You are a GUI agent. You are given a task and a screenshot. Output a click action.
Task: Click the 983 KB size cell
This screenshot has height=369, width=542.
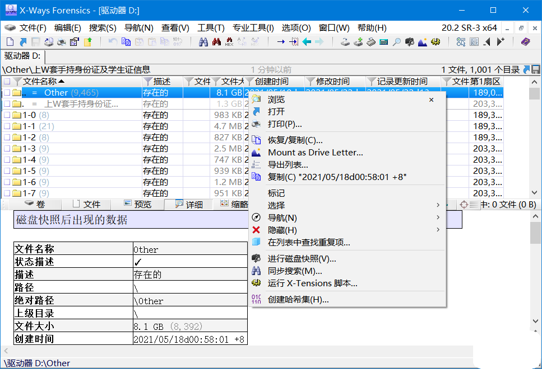click(228, 115)
